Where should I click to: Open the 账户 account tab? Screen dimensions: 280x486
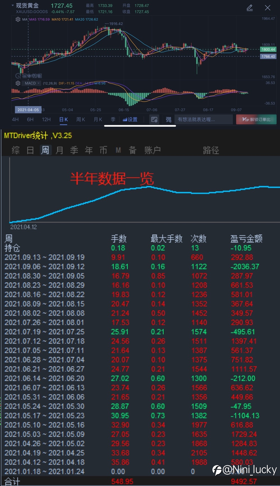coord(153,150)
